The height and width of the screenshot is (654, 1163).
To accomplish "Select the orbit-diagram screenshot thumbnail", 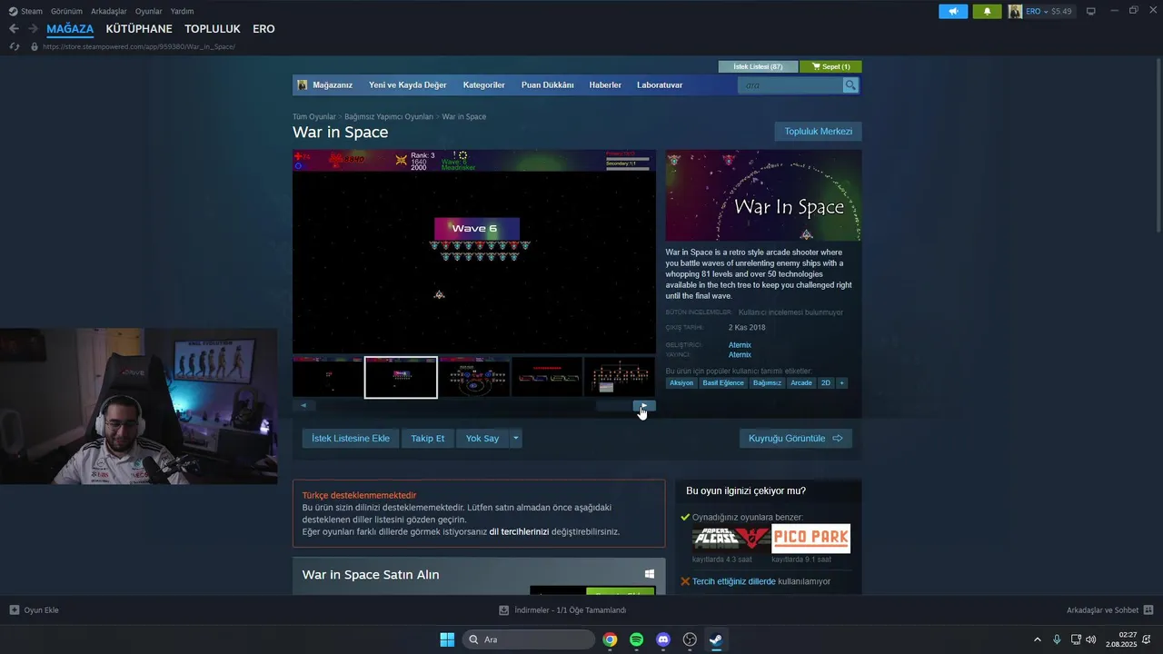I will tap(474, 377).
